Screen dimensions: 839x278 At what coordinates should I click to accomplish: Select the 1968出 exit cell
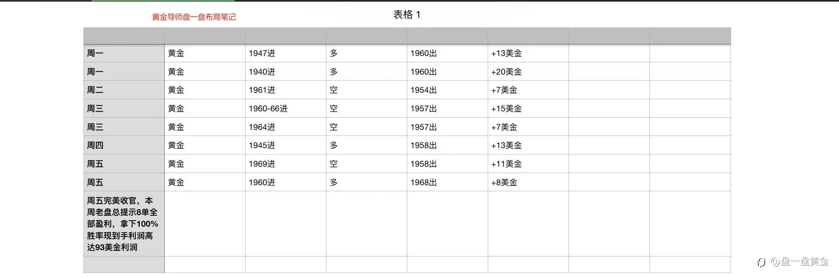pos(447,182)
